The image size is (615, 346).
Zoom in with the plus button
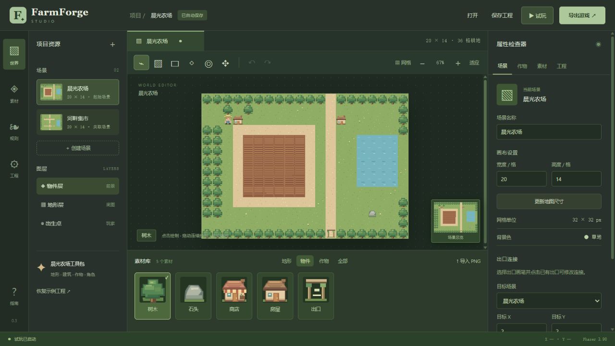tap(458, 63)
